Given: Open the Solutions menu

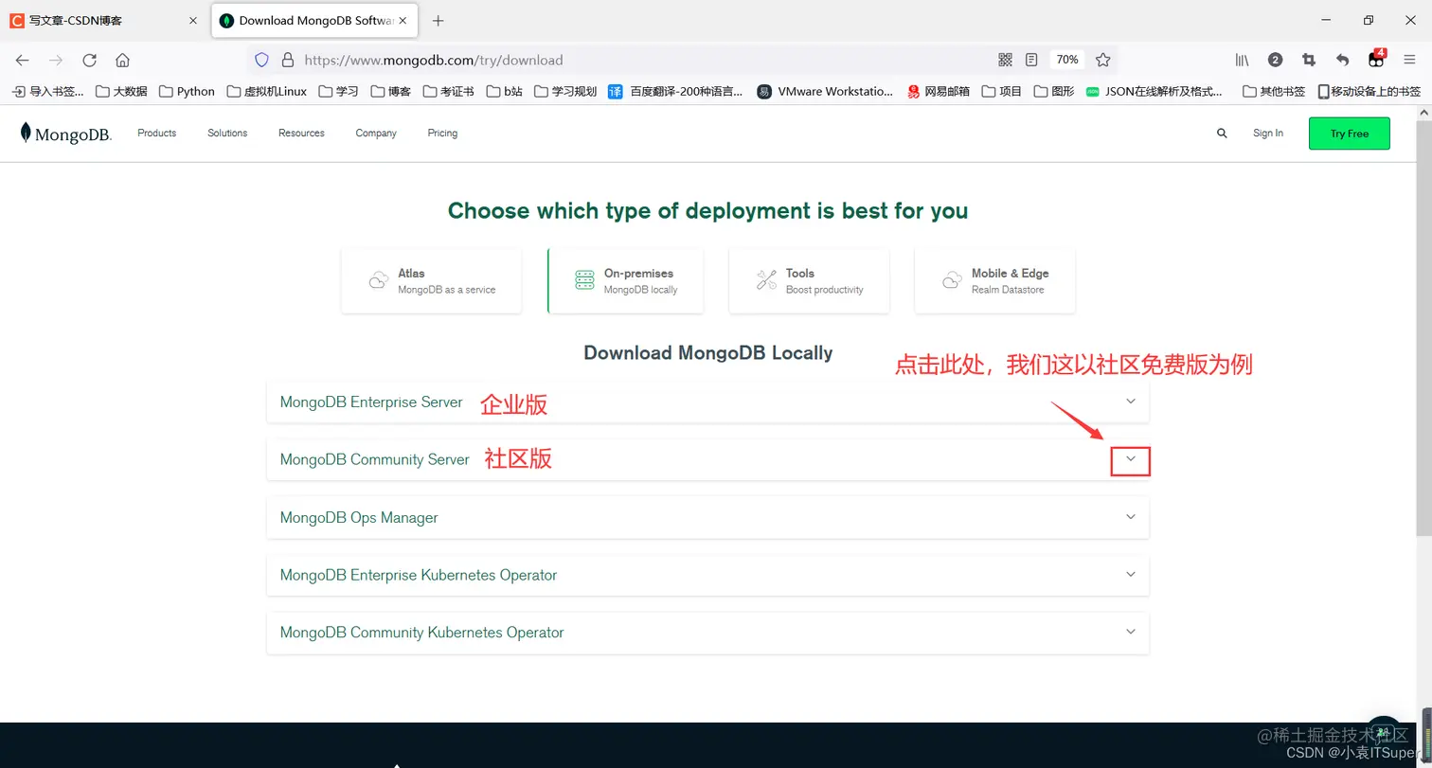Looking at the screenshot, I should 227,134.
